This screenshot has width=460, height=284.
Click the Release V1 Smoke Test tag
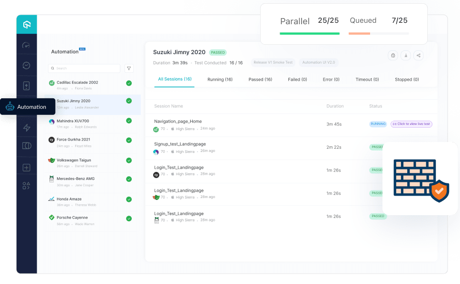click(x=273, y=62)
